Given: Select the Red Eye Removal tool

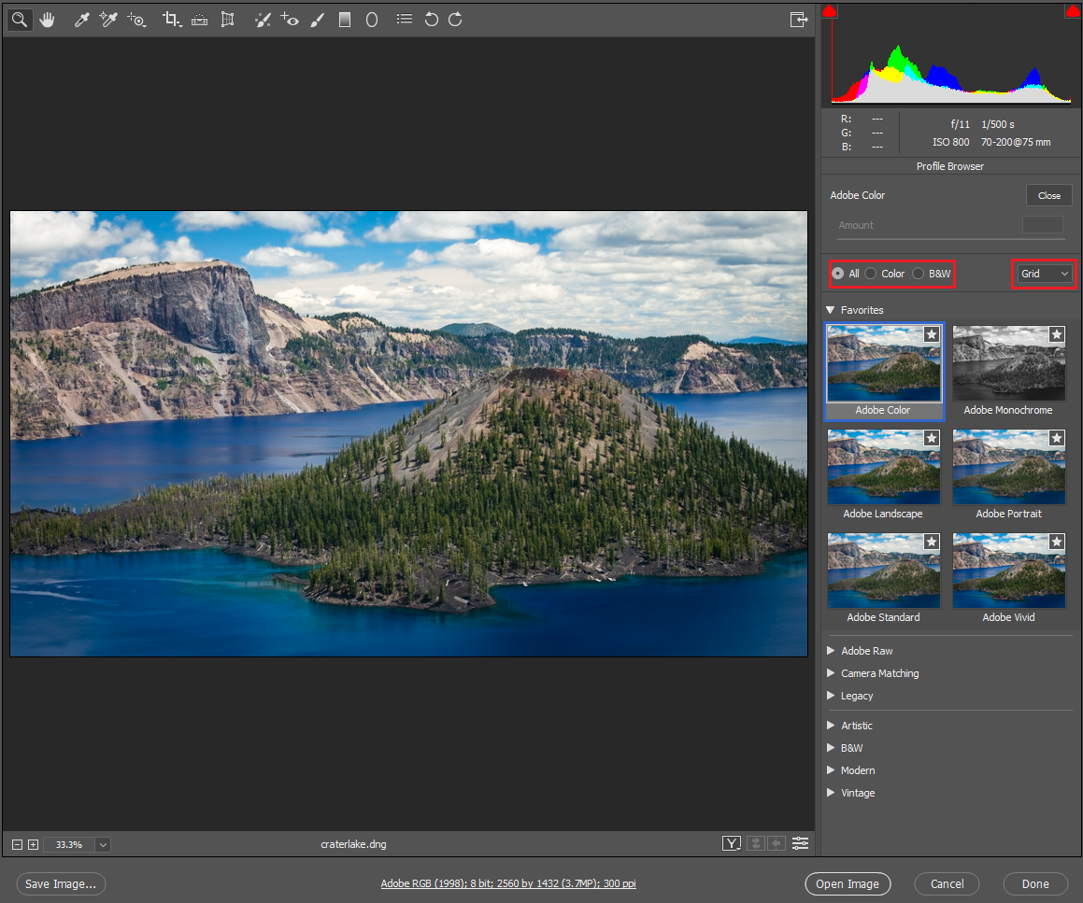Looking at the screenshot, I should (290, 19).
